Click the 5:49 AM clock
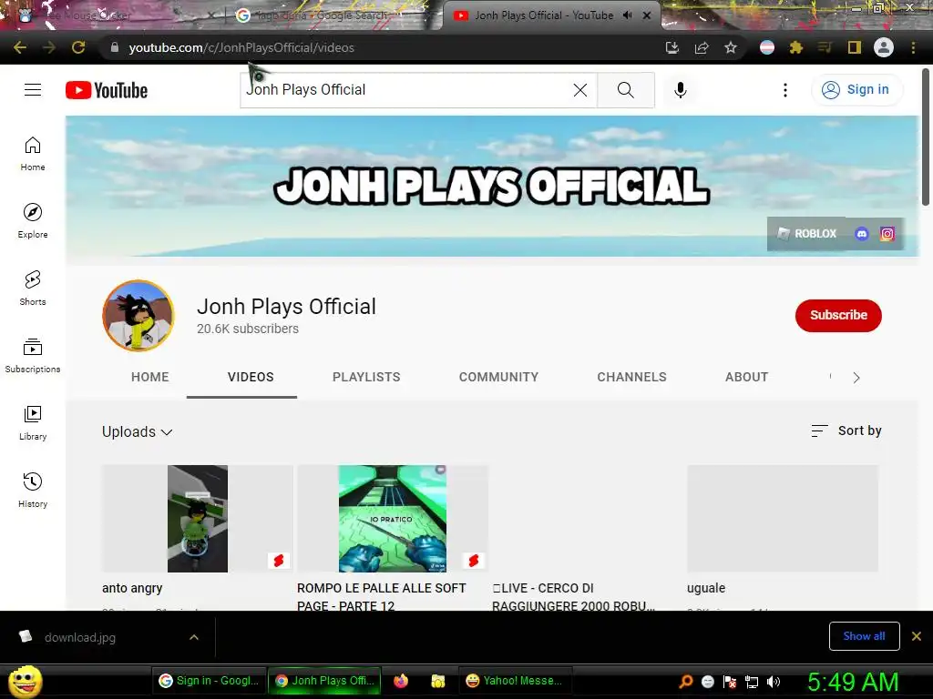The width and height of the screenshot is (933, 699). click(x=853, y=682)
